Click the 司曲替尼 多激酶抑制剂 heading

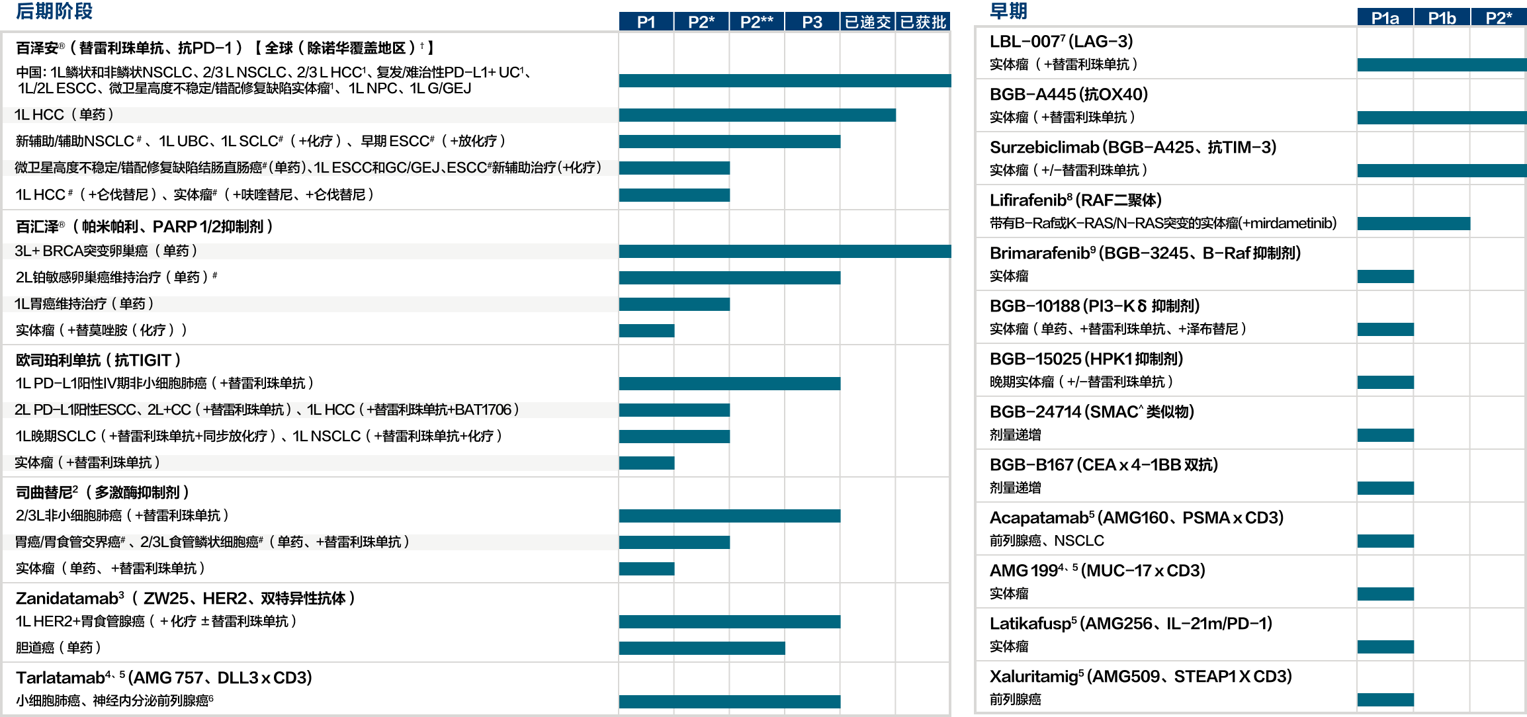click(103, 492)
